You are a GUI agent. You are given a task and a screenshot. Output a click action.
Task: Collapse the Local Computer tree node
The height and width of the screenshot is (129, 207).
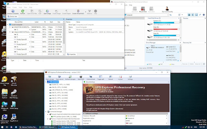[7, 25]
